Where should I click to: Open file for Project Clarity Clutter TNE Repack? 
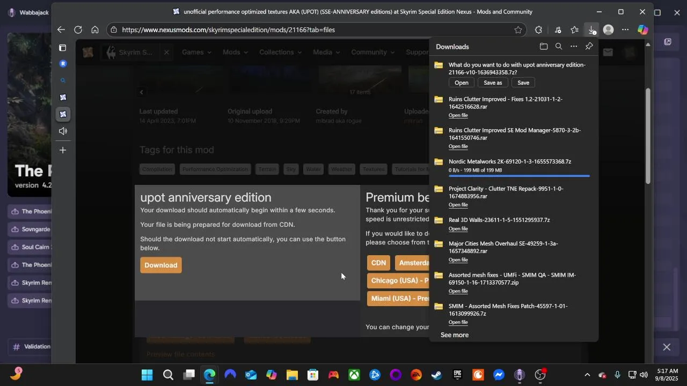click(x=458, y=205)
